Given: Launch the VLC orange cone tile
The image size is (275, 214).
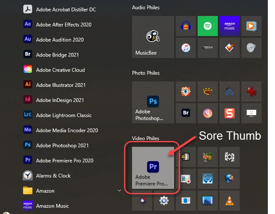Looking at the screenshot, I should tap(230, 201).
